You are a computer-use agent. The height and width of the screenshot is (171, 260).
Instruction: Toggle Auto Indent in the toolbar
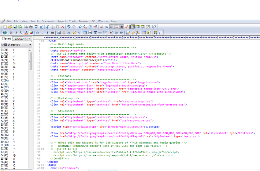pyautogui.click(x=117, y=27)
